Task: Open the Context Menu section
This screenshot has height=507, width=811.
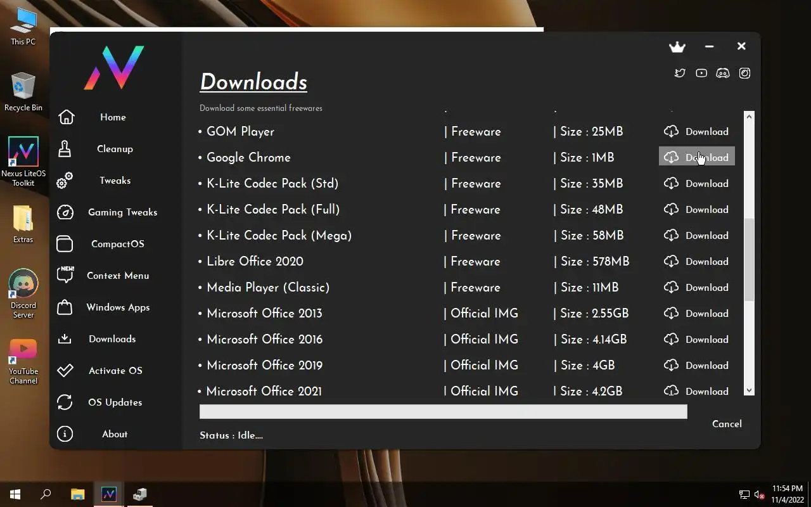Action: pos(118,276)
